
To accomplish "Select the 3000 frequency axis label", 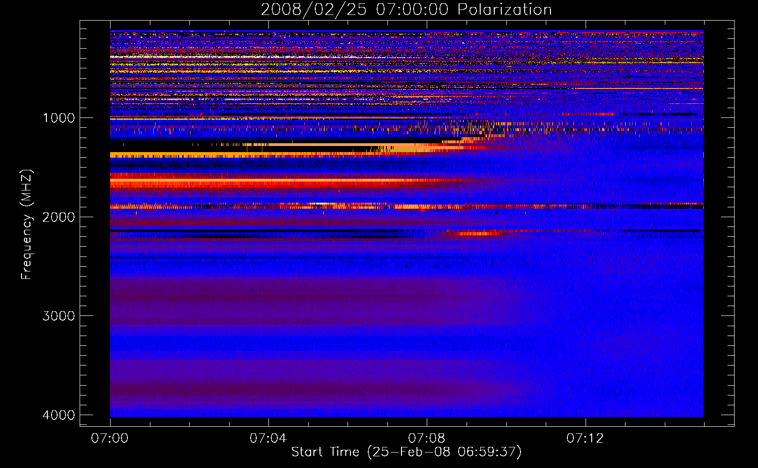I will [x=59, y=316].
